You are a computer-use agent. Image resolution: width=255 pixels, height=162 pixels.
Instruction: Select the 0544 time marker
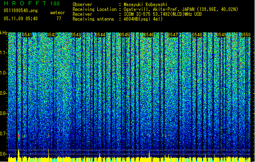(100, 35)
